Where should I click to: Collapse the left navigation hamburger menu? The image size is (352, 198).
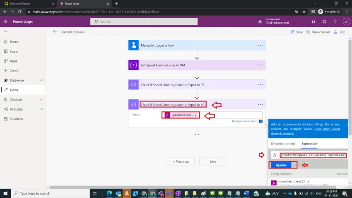6,32
